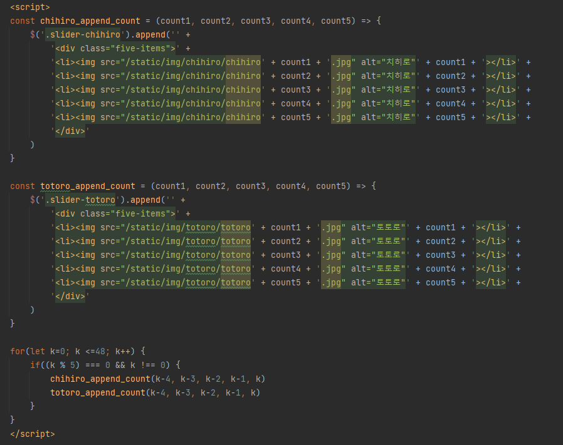The image size is (563, 445).
Task: Click count3 parameter in totoro_append_count signature
Action: [x=251, y=186]
